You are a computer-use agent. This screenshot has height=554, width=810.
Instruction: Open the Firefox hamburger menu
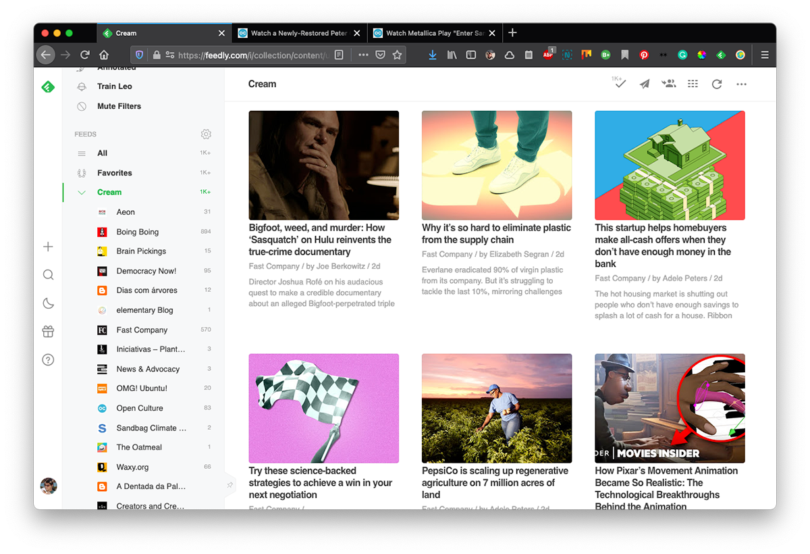(765, 55)
